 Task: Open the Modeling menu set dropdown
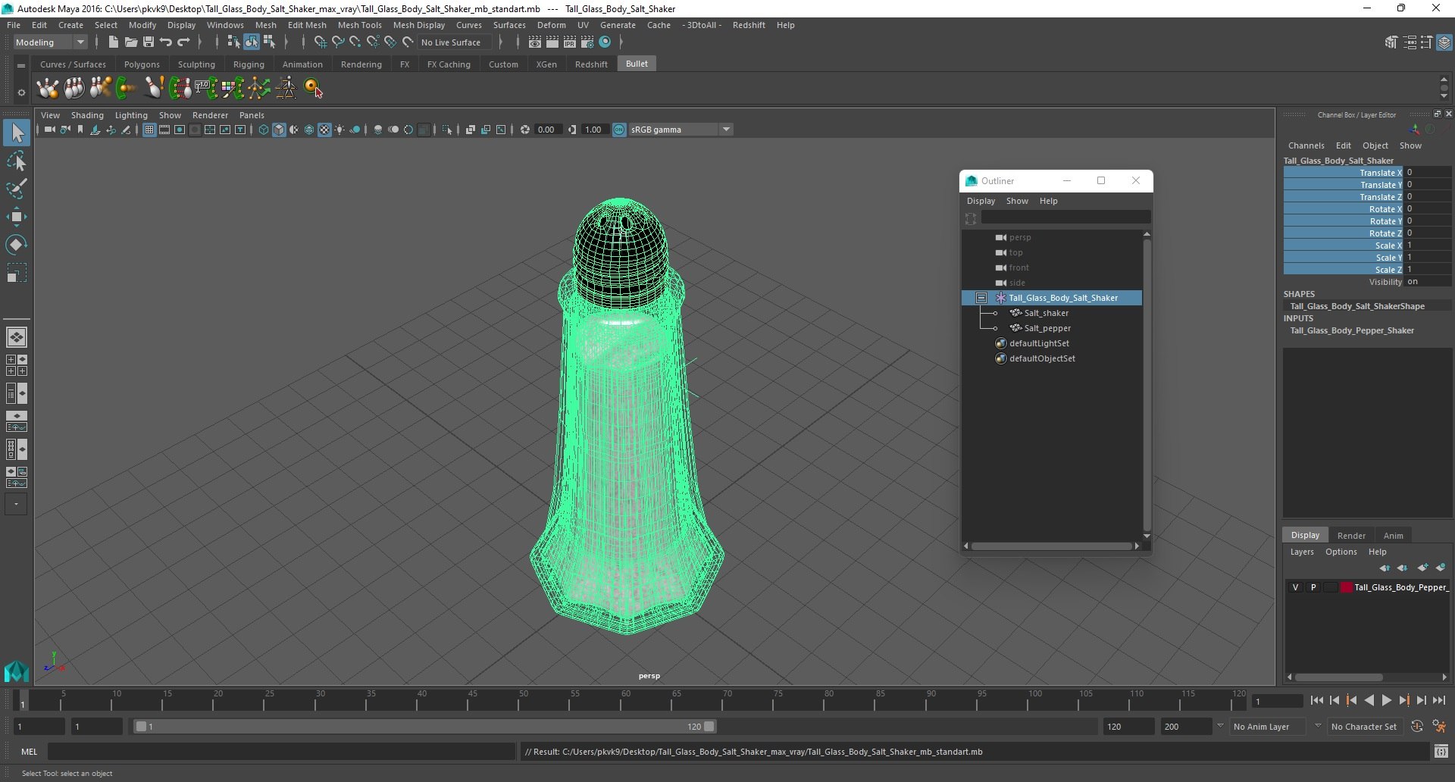tap(50, 42)
